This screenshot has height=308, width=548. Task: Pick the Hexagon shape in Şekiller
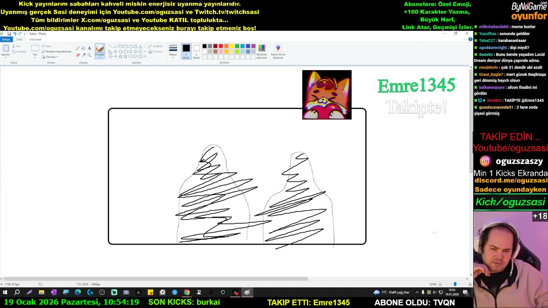tap(125, 51)
